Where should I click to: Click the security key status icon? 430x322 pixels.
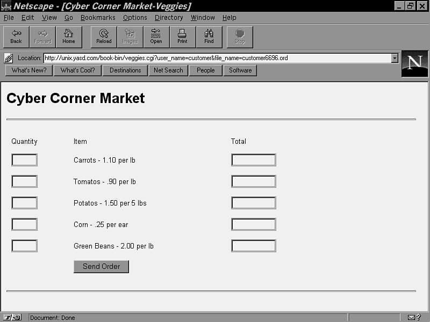[13, 317]
